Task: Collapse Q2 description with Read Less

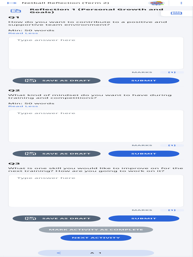Action: (23, 106)
